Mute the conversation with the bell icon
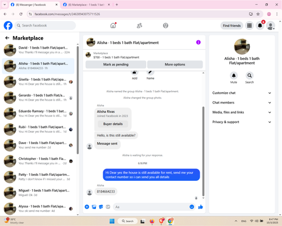The image size is (282, 226). point(233,76)
